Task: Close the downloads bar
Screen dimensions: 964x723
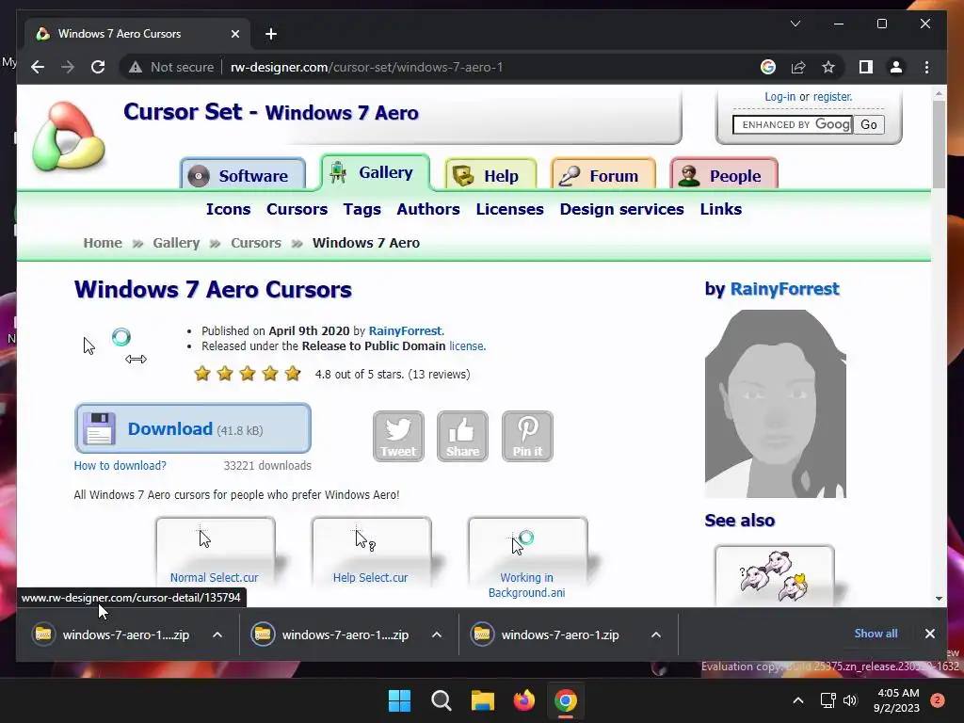Action: (929, 634)
